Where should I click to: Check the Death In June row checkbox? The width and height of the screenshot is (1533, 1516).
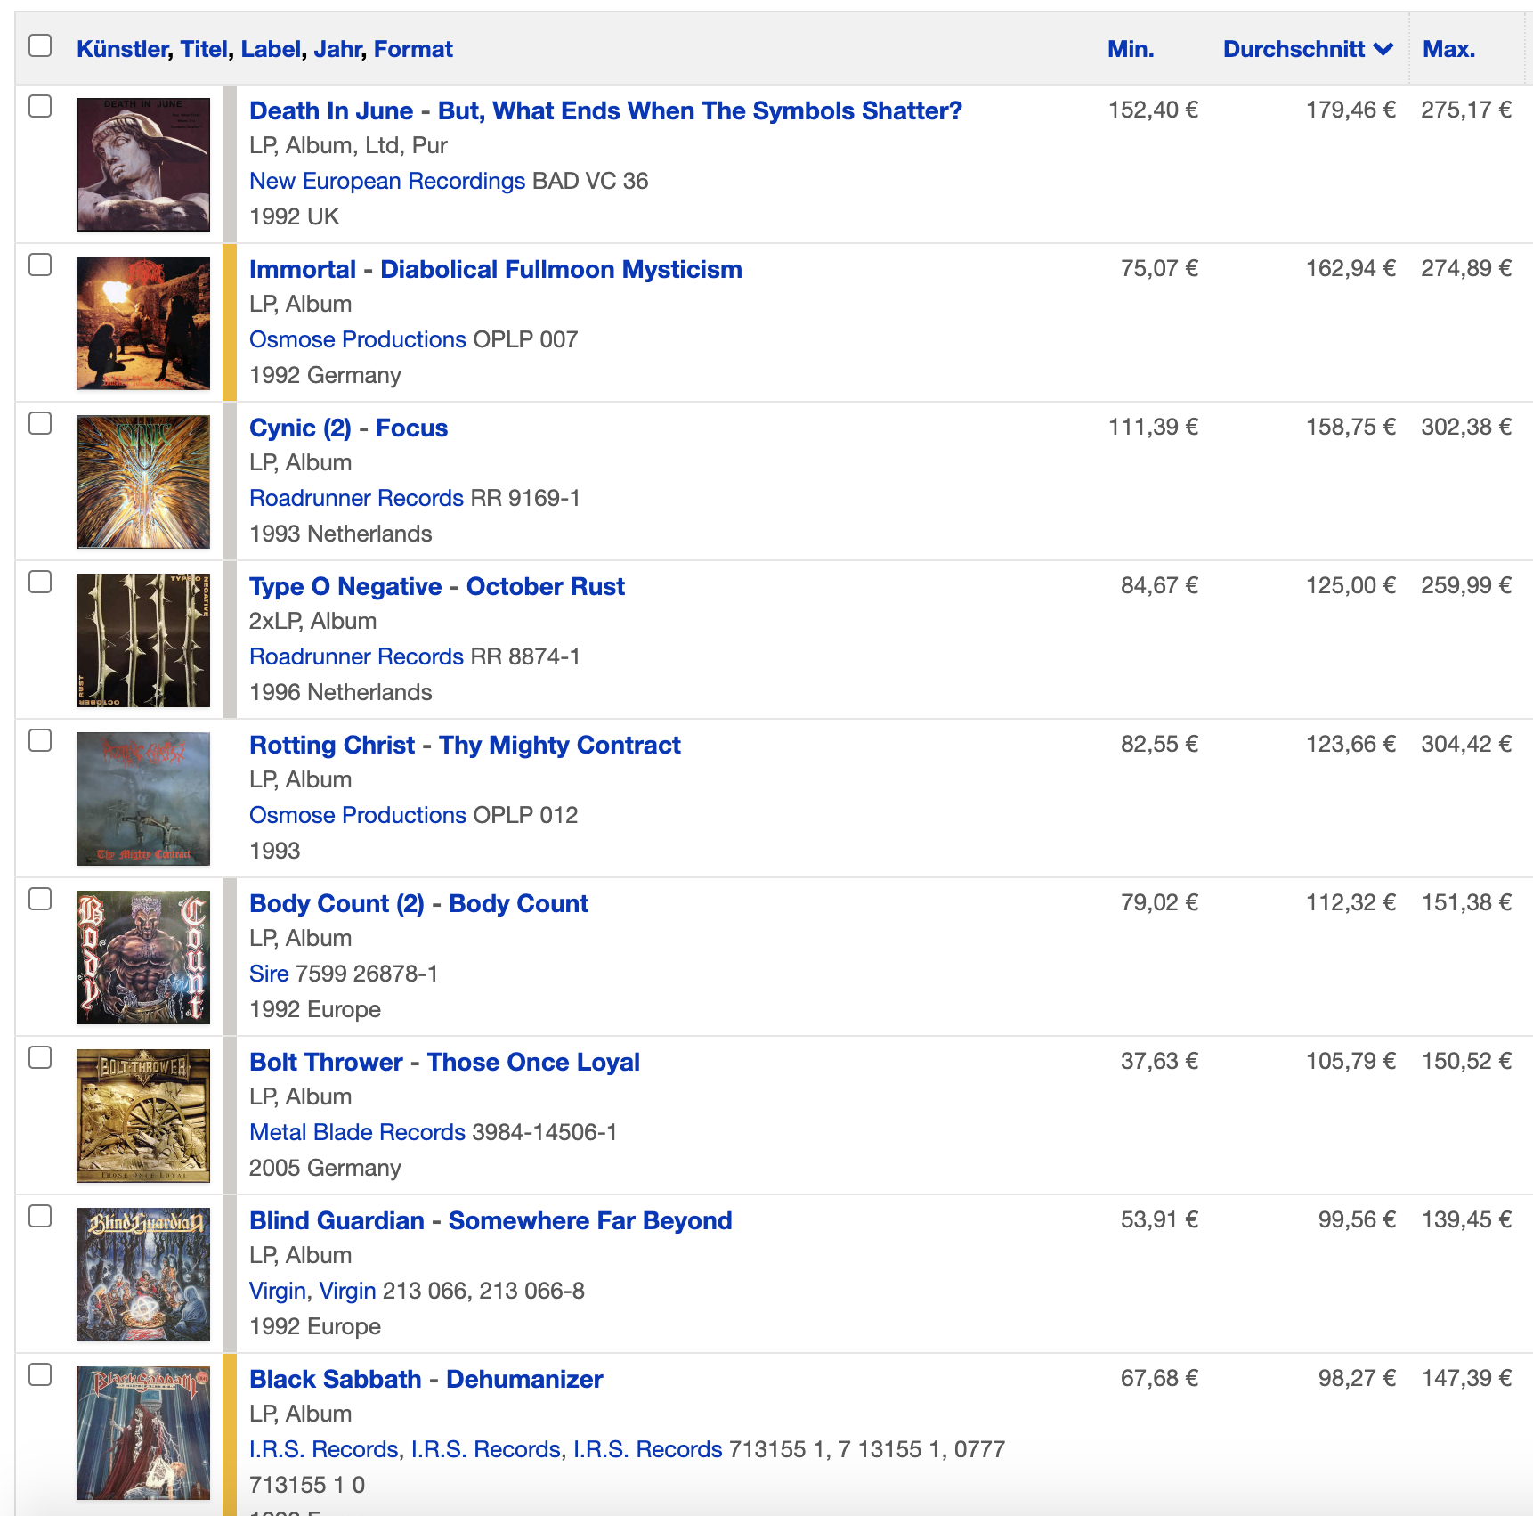click(40, 106)
